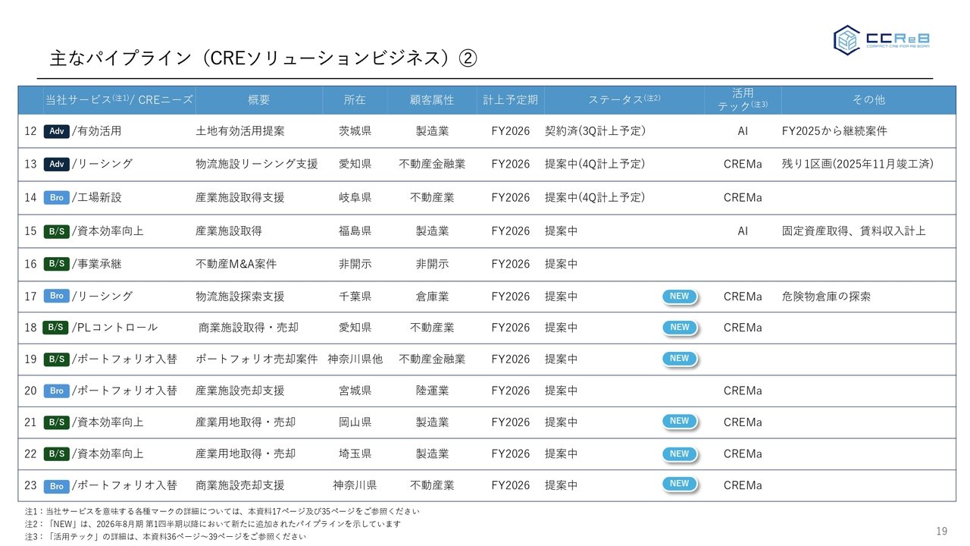Viewport: 970px width, 546px height.
Task: Click the NEW badge in row 23
Action: [x=679, y=484]
